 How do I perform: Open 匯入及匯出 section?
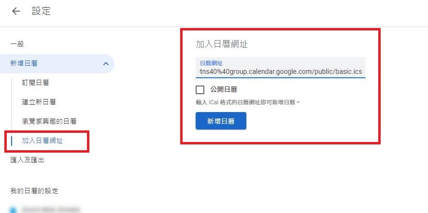tap(27, 160)
